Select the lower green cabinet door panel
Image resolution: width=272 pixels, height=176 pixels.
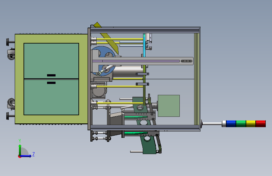click(51, 97)
